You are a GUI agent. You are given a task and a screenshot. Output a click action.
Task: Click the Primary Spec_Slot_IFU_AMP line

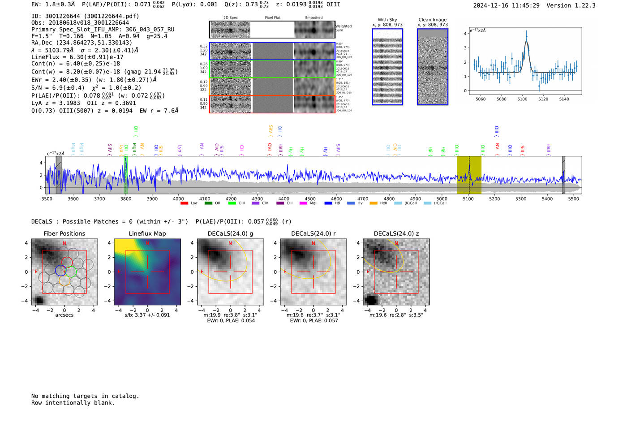coord(103,30)
